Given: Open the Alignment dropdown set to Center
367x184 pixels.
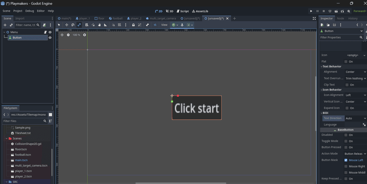Looking at the screenshot, I should coord(356,72).
